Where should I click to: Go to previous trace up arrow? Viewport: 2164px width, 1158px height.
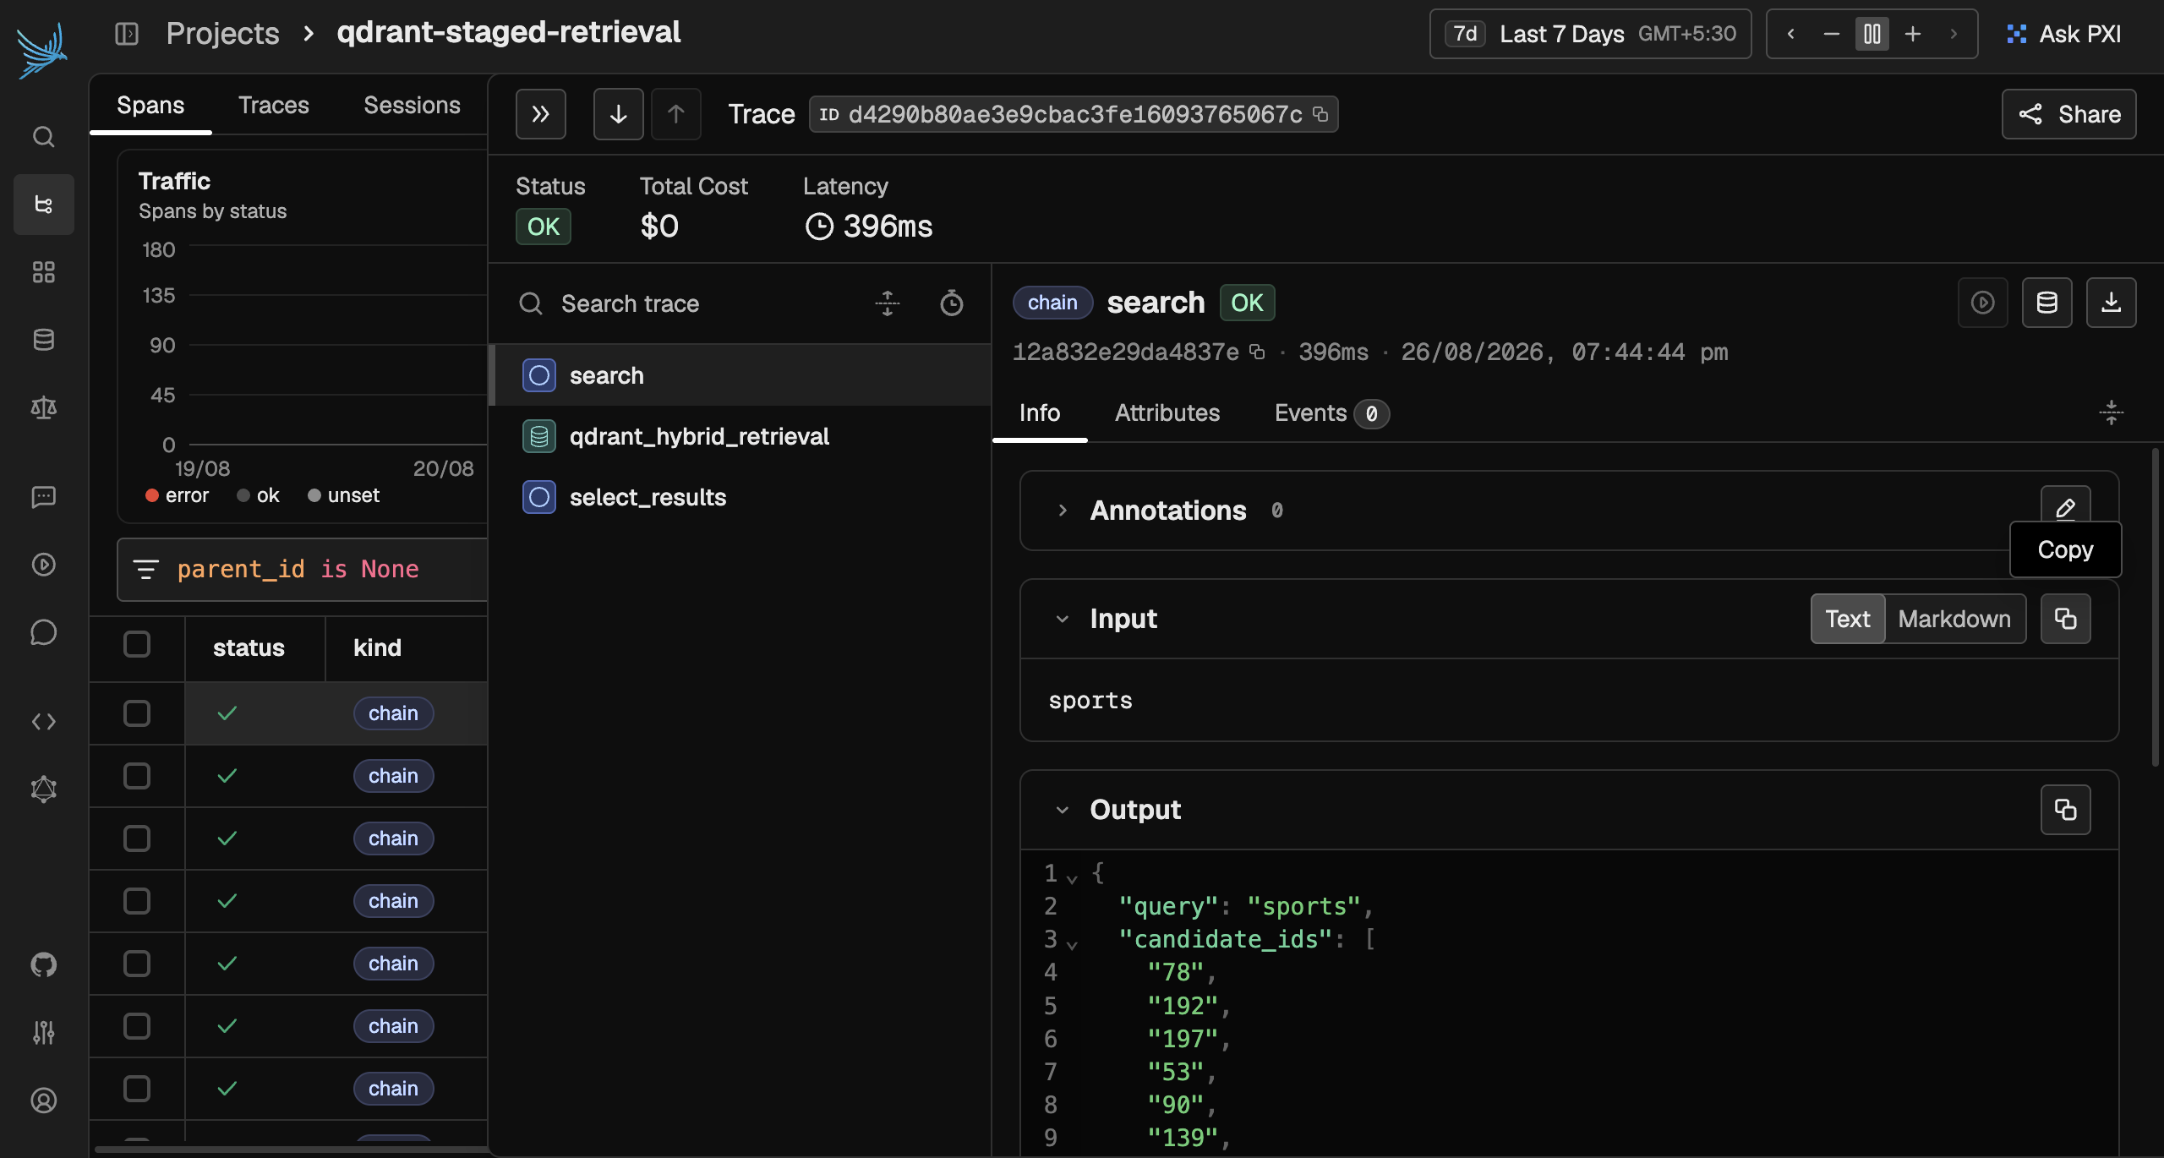(676, 114)
